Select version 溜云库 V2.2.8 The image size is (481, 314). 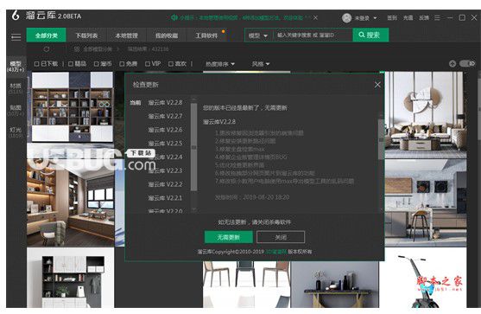(165, 102)
